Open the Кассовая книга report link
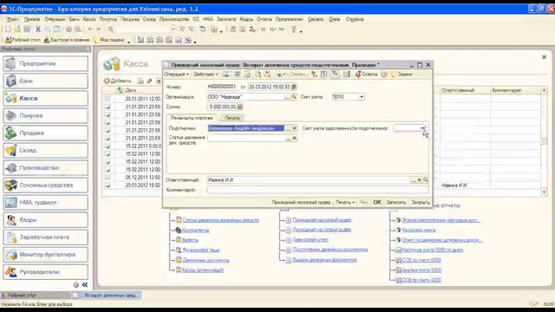The width and height of the screenshot is (555, 312). 419,230
